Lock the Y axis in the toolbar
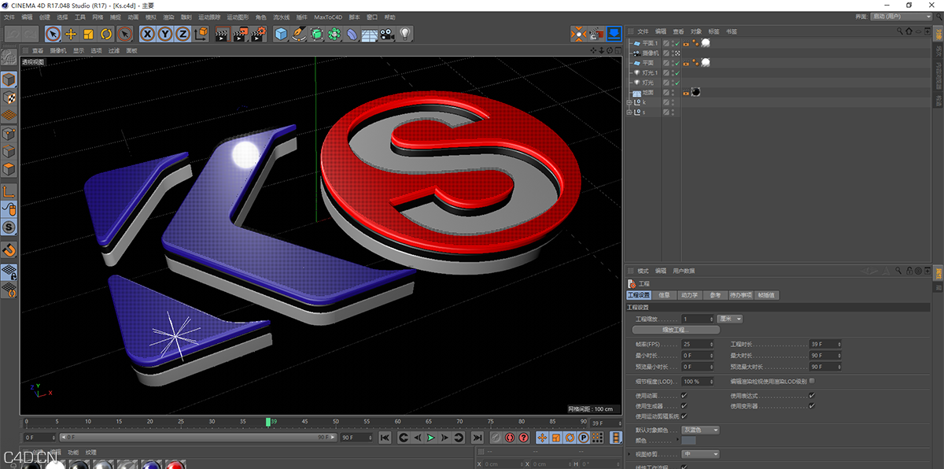944x469 pixels. pos(165,33)
